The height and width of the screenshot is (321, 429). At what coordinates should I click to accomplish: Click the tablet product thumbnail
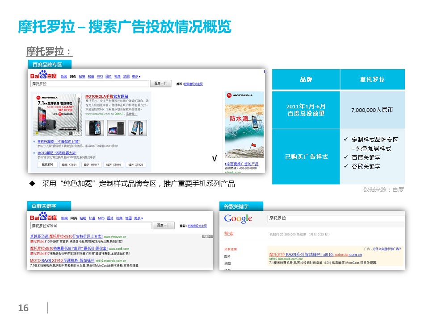115,128
